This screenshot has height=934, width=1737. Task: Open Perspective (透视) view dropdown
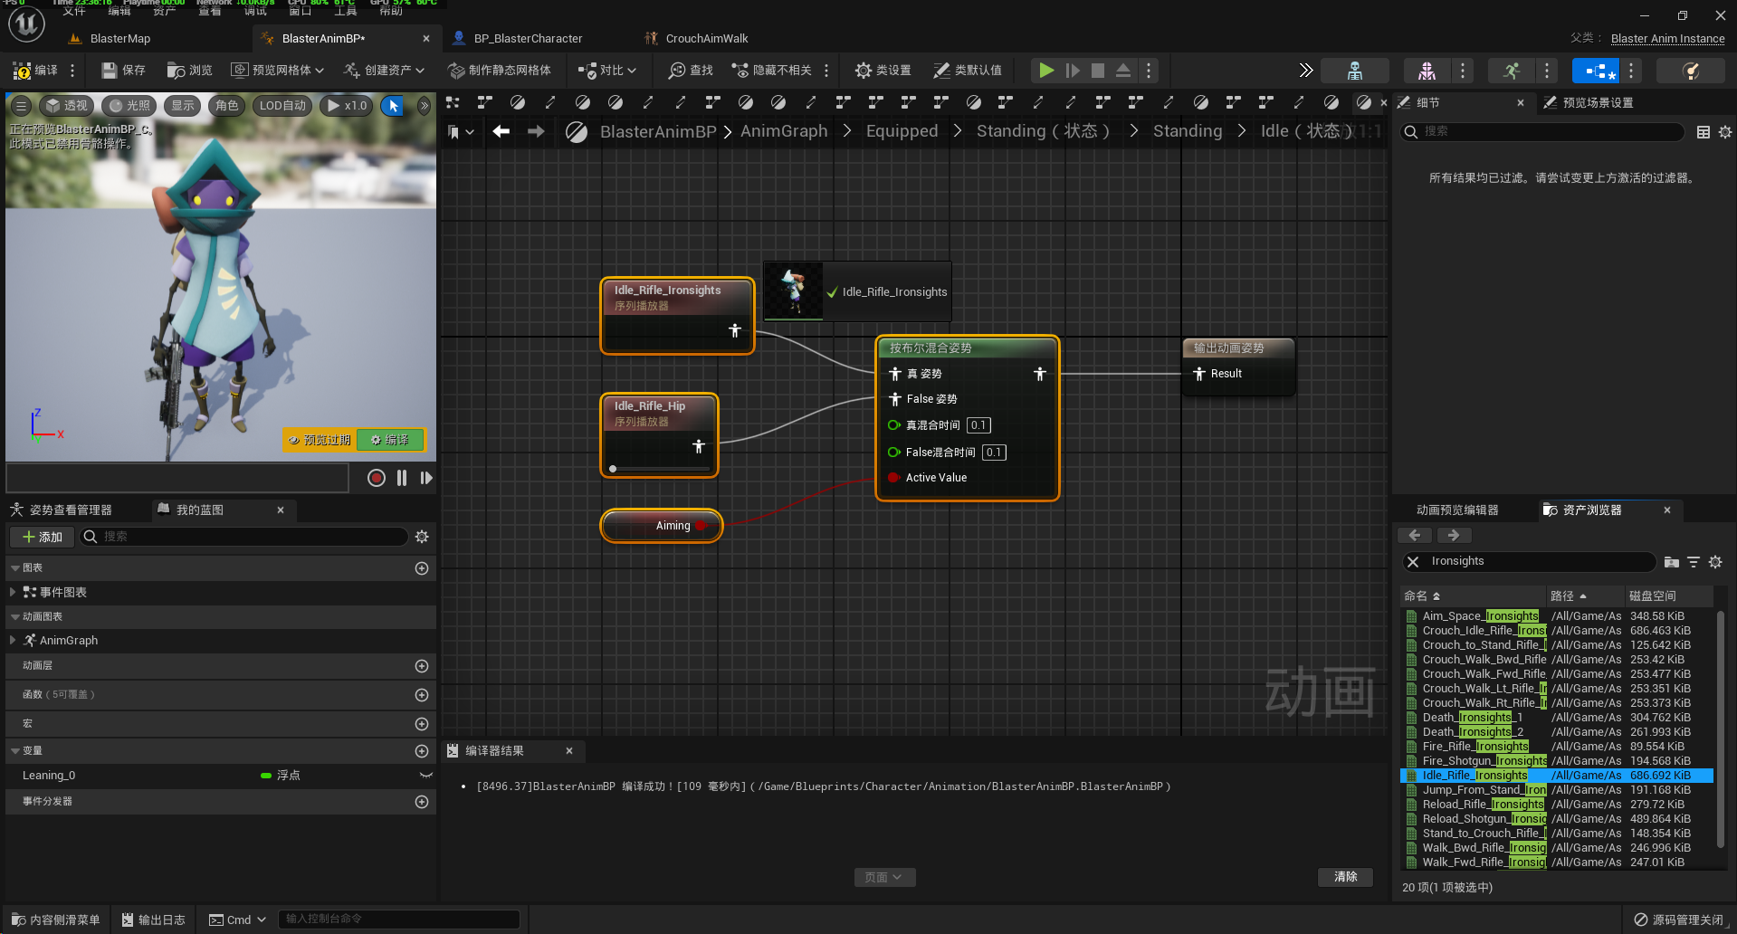coord(67,105)
